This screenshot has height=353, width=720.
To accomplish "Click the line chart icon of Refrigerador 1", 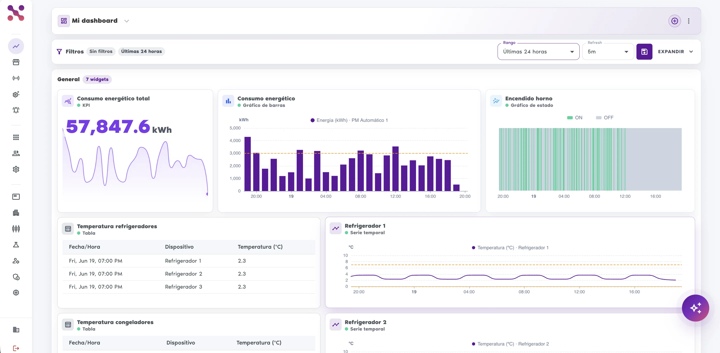I will [335, 228].
